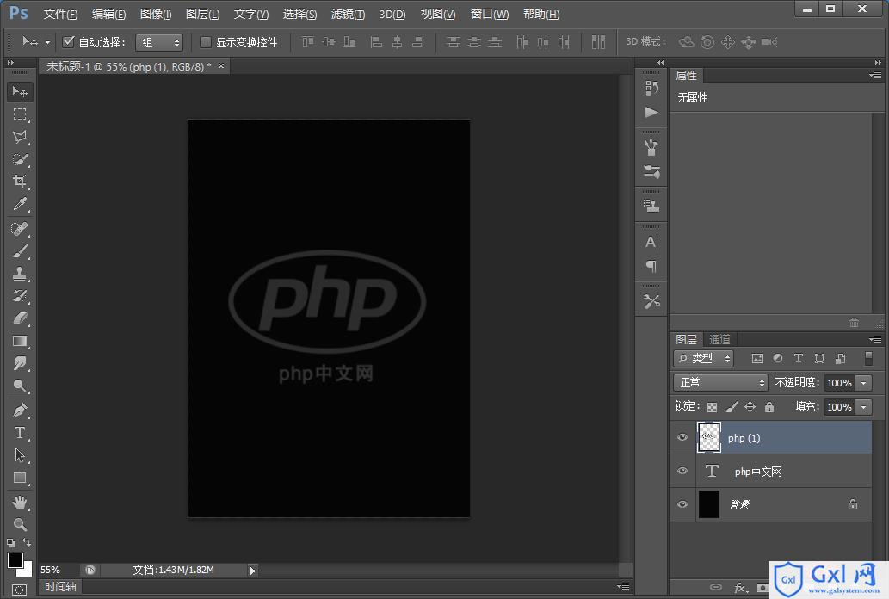This screenshot has width=889, height=599.
Task: Toggle Quick Mask mode
Action: pyautogui.click(x=19, y=590)
